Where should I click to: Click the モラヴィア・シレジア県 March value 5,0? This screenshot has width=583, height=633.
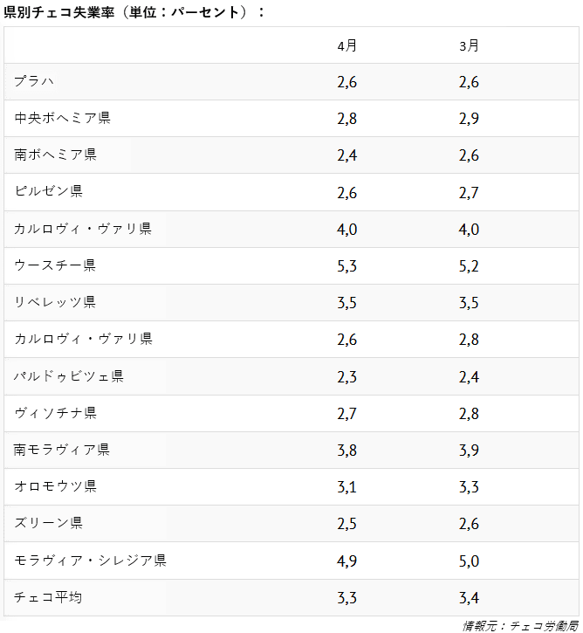pos(469,561)
